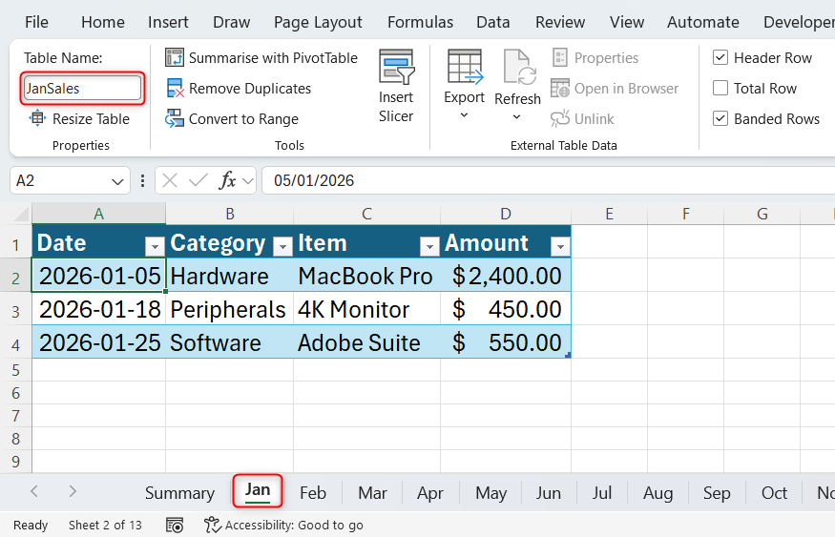Open the Item column filter dropdown
Screen dimensions: 835x537
click(429, 246)
